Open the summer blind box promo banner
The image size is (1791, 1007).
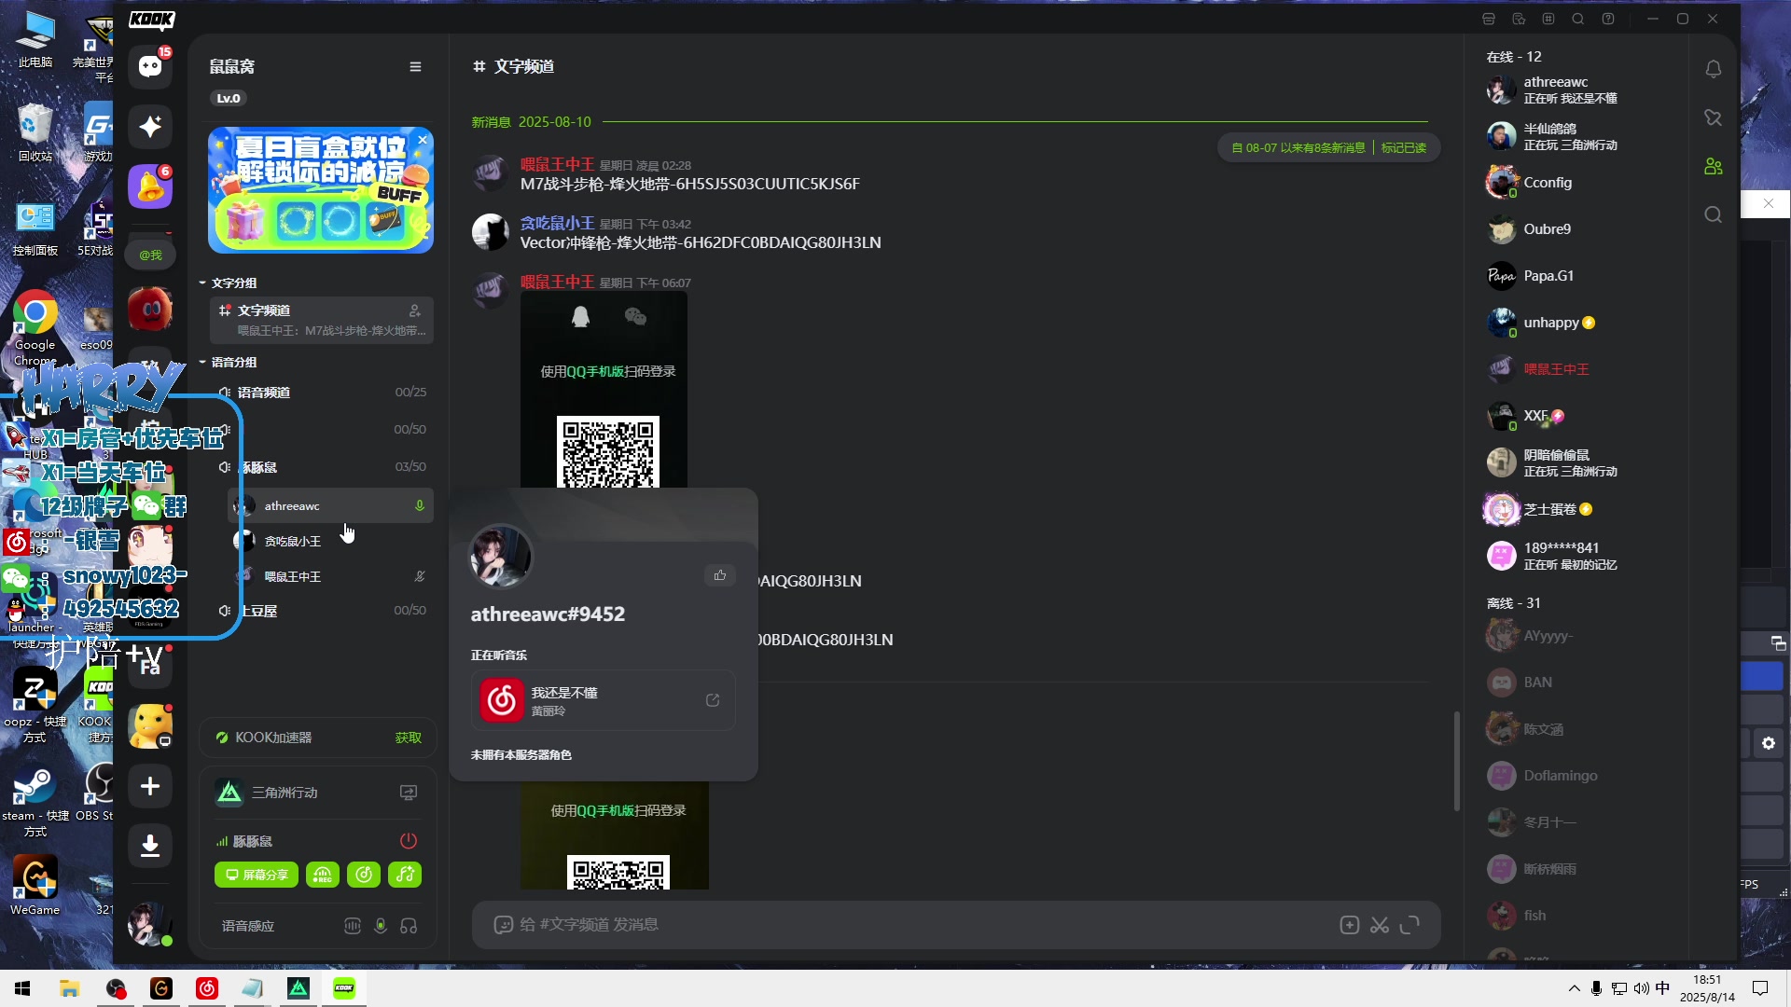[x=321, y=190]
